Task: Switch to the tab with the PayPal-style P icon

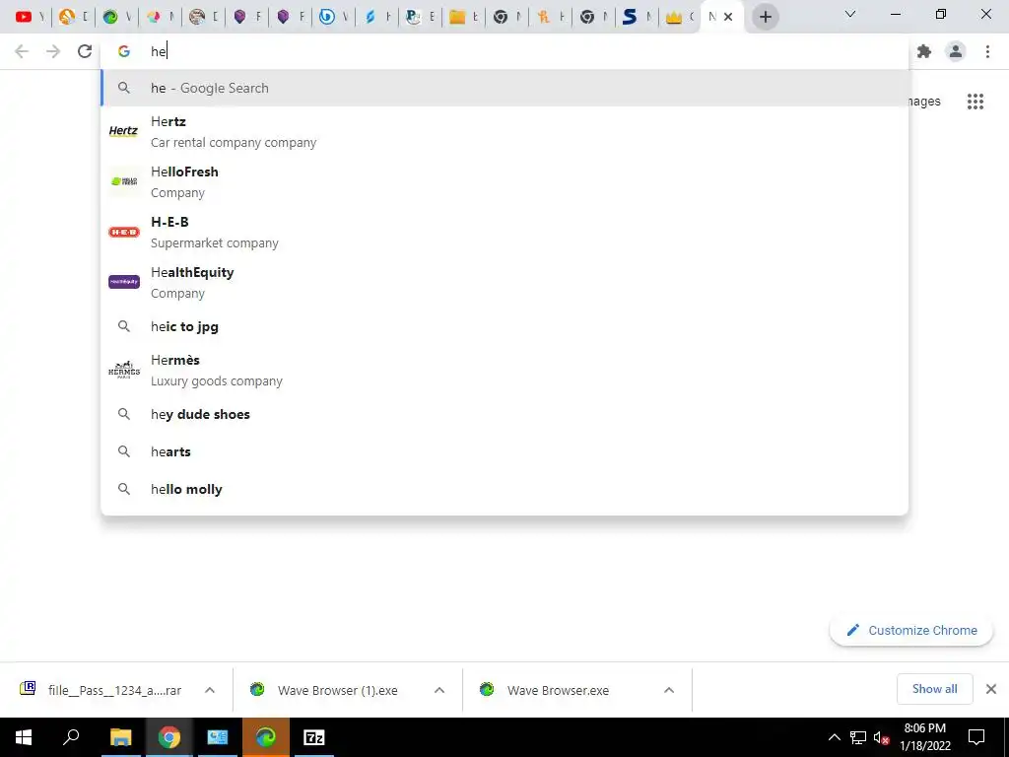Action: tap(420, 17)
